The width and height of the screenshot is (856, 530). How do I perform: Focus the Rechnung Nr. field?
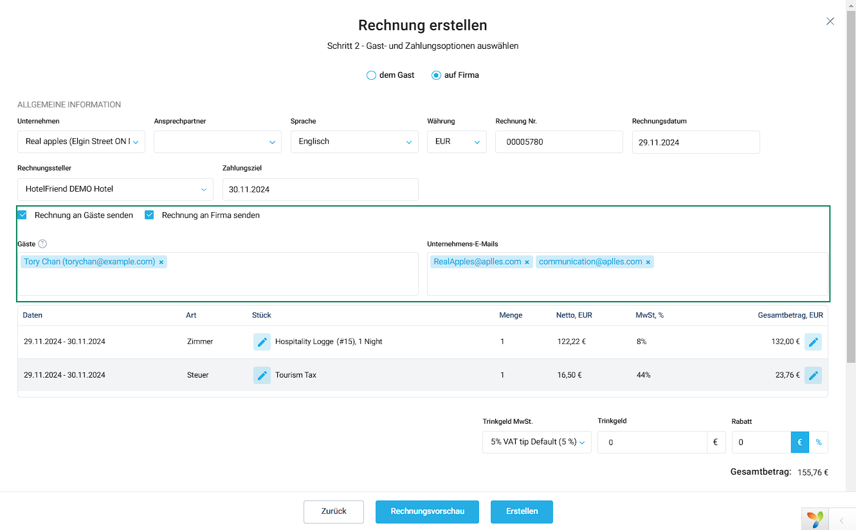click(559, 142)
